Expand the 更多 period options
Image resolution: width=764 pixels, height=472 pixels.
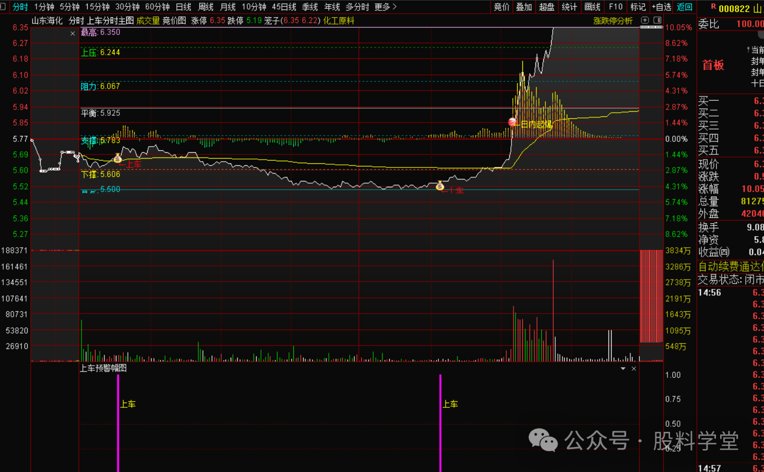tap(385, 7)
